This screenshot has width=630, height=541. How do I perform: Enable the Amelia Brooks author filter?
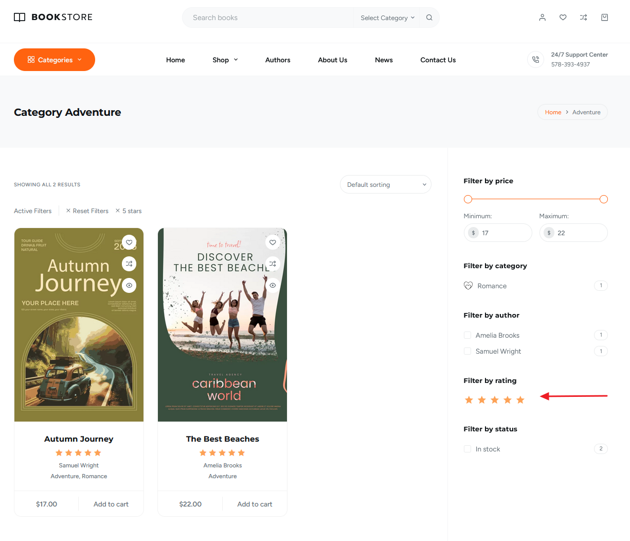point(467,335)
